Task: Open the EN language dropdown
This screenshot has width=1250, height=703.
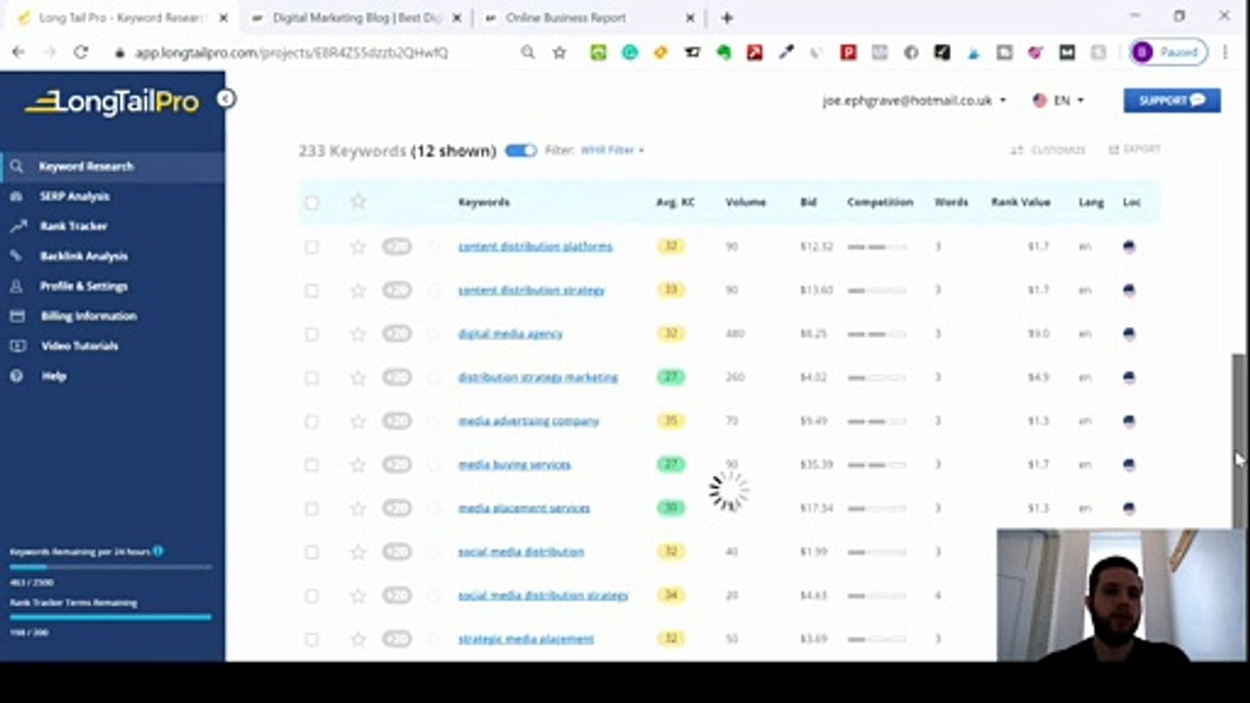Action: click(x=1059, y=101)
